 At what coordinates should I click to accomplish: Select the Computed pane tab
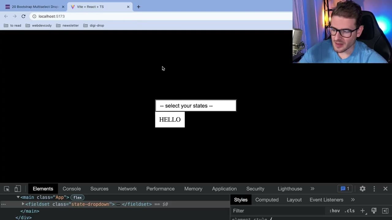(x=267, y=200)
